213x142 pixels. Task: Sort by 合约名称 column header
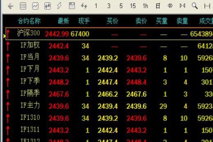29,21
